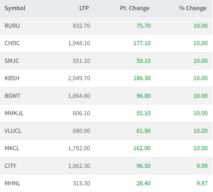
Task: Click the Symbol column header
Action: click(x=15, y=8)
